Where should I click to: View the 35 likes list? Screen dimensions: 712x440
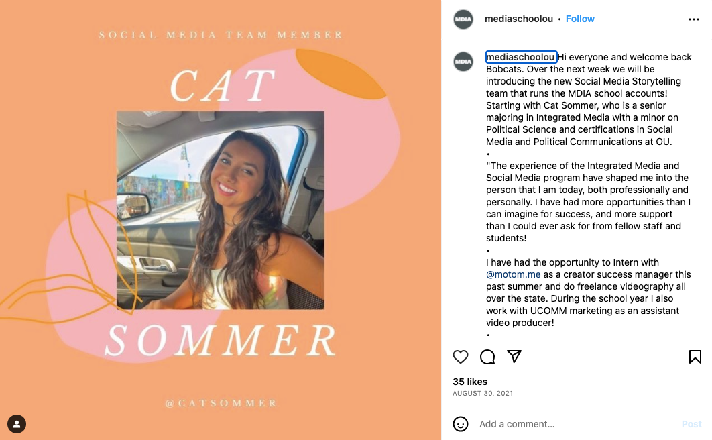tap(470, 382)
